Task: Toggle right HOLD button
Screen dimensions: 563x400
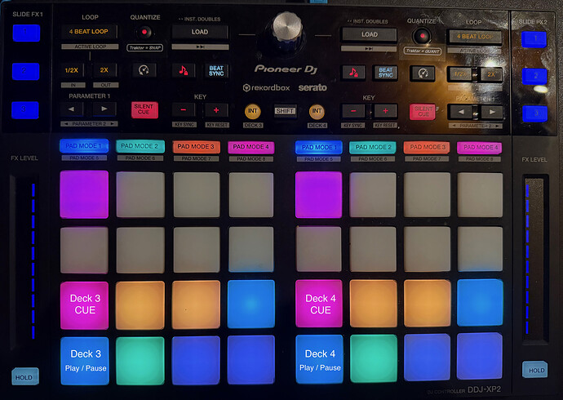Action: 535,370
